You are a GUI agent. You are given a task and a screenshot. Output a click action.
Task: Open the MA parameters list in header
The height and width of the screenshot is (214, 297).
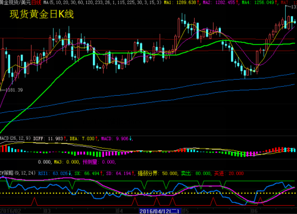tap(102, 2)
